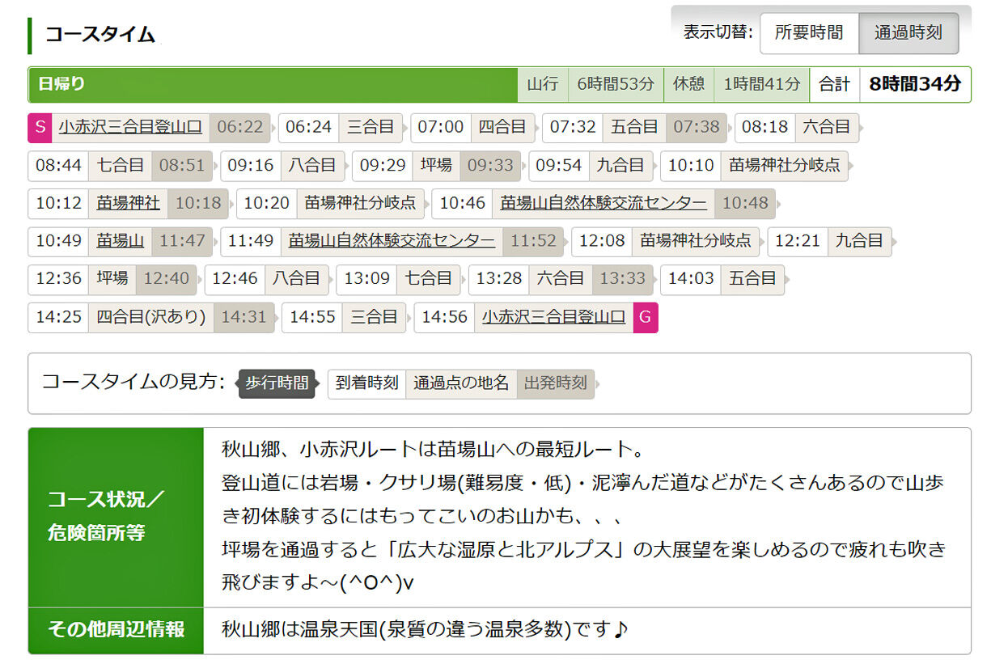Viewport: 991px width, 664px height.
Task: Select 五合目 waypoint arriving 14:03
Action: point(752,279)
